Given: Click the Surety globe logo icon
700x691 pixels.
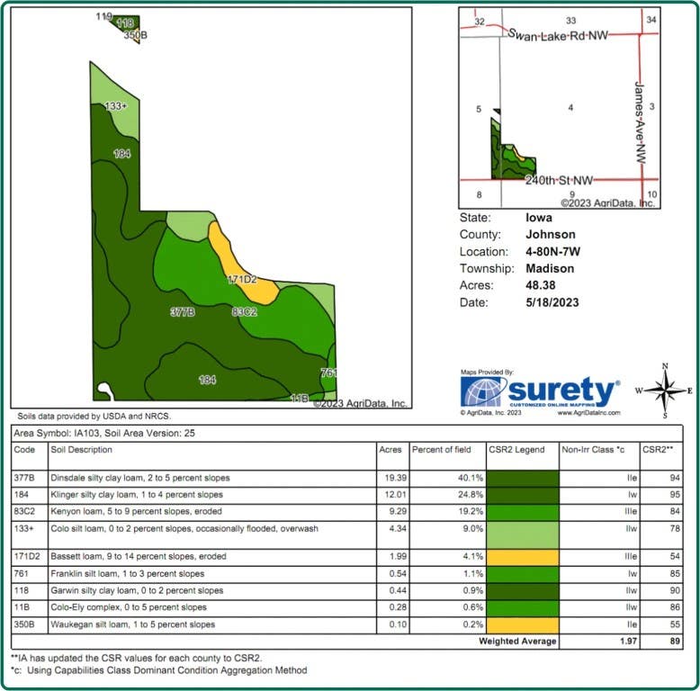Looking at the screenshot, I should [483, 392].
